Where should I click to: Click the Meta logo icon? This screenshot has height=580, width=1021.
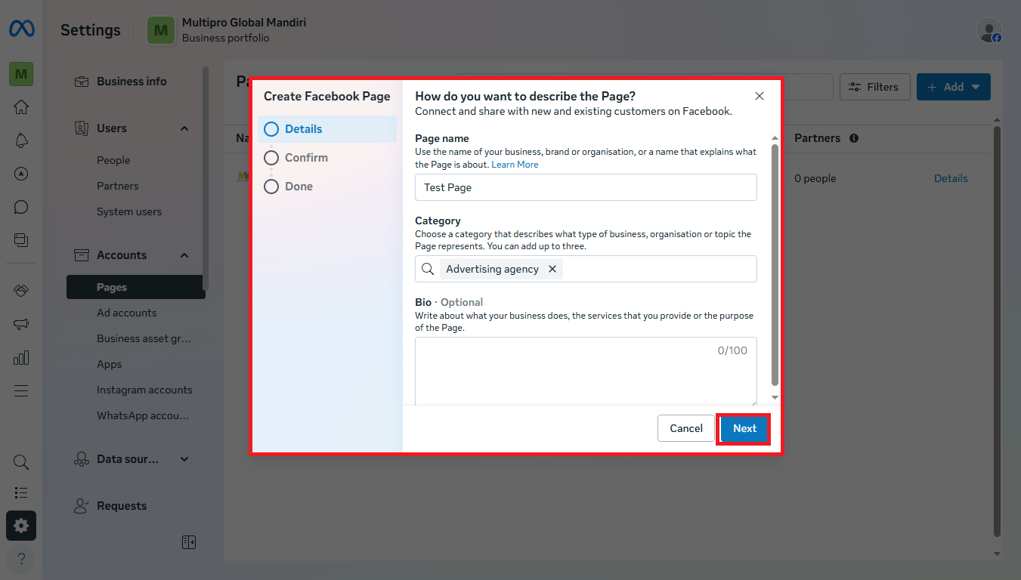21,29
